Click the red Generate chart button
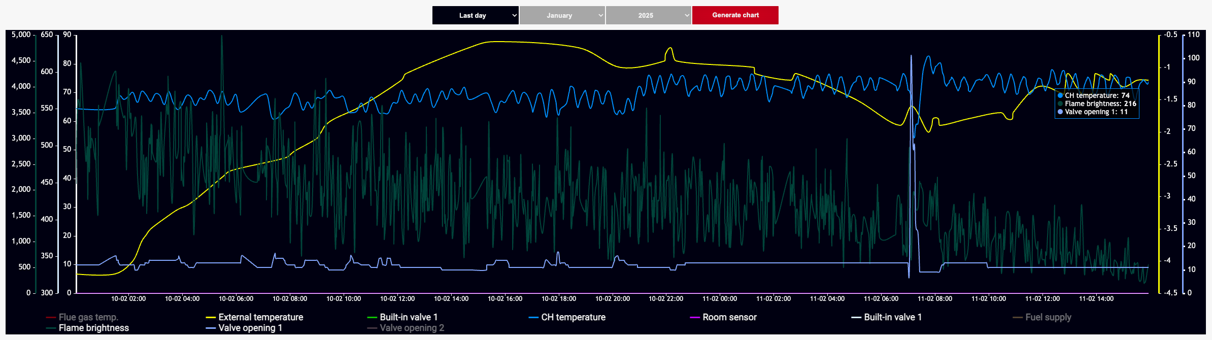 [x=735, y=15]
